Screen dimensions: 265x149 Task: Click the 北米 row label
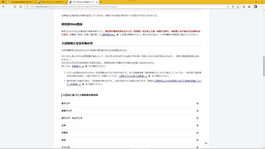[x=63, y=125]
